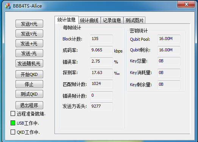Click the Key总量 field showing 0B
This screenshot has height=142, width=198.
tap(169, 61)
